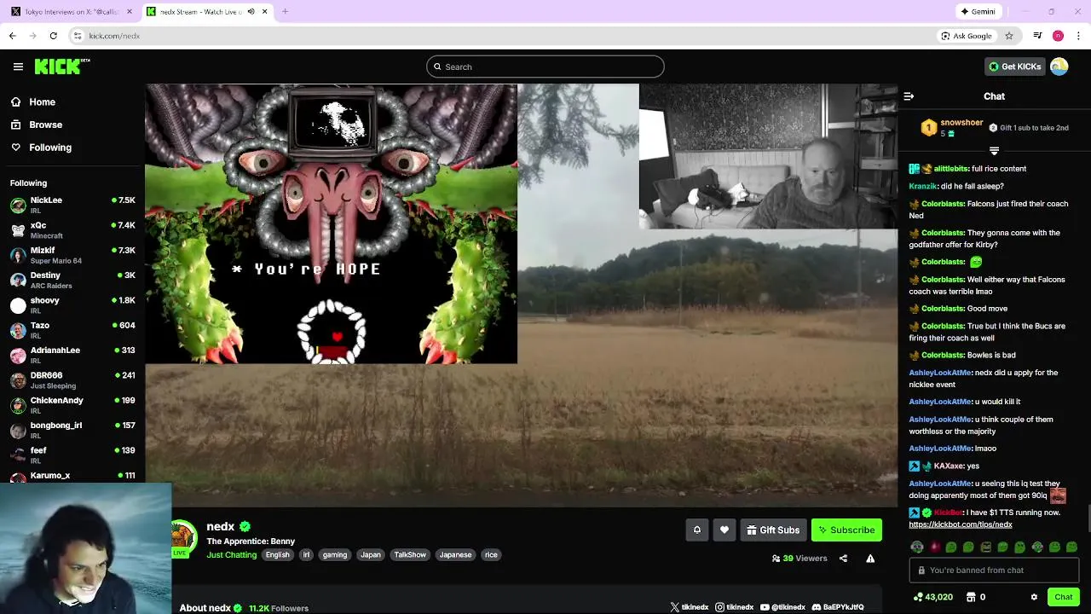Mute the nedx Stream tab audio icon
The height and width of the screenshot is (614, 1091).
click(251, 12)
